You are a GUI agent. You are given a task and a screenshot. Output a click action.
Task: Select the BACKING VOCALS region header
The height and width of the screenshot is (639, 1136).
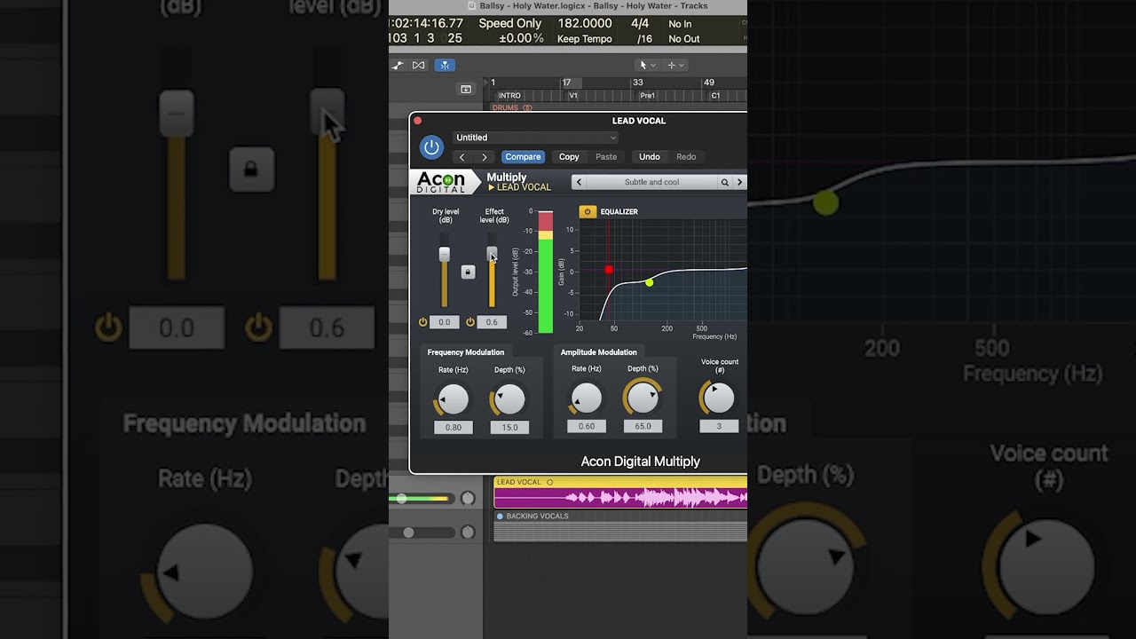[x=621, y=516]
